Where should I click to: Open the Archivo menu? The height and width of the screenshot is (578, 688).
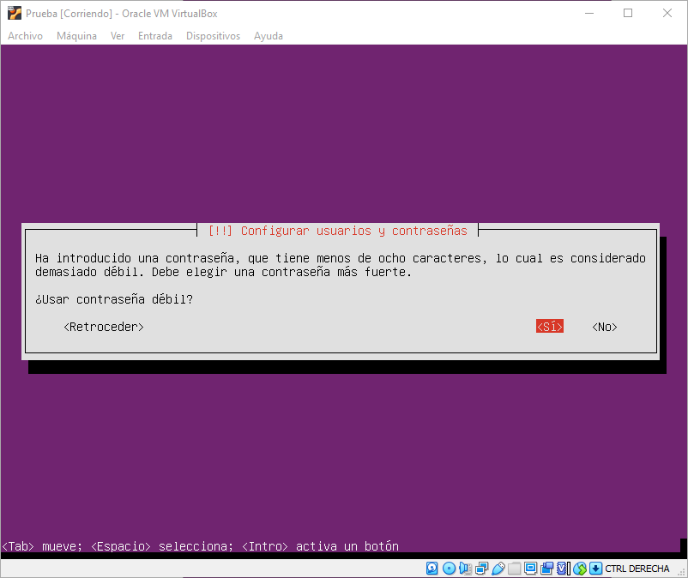click(25, 36)
